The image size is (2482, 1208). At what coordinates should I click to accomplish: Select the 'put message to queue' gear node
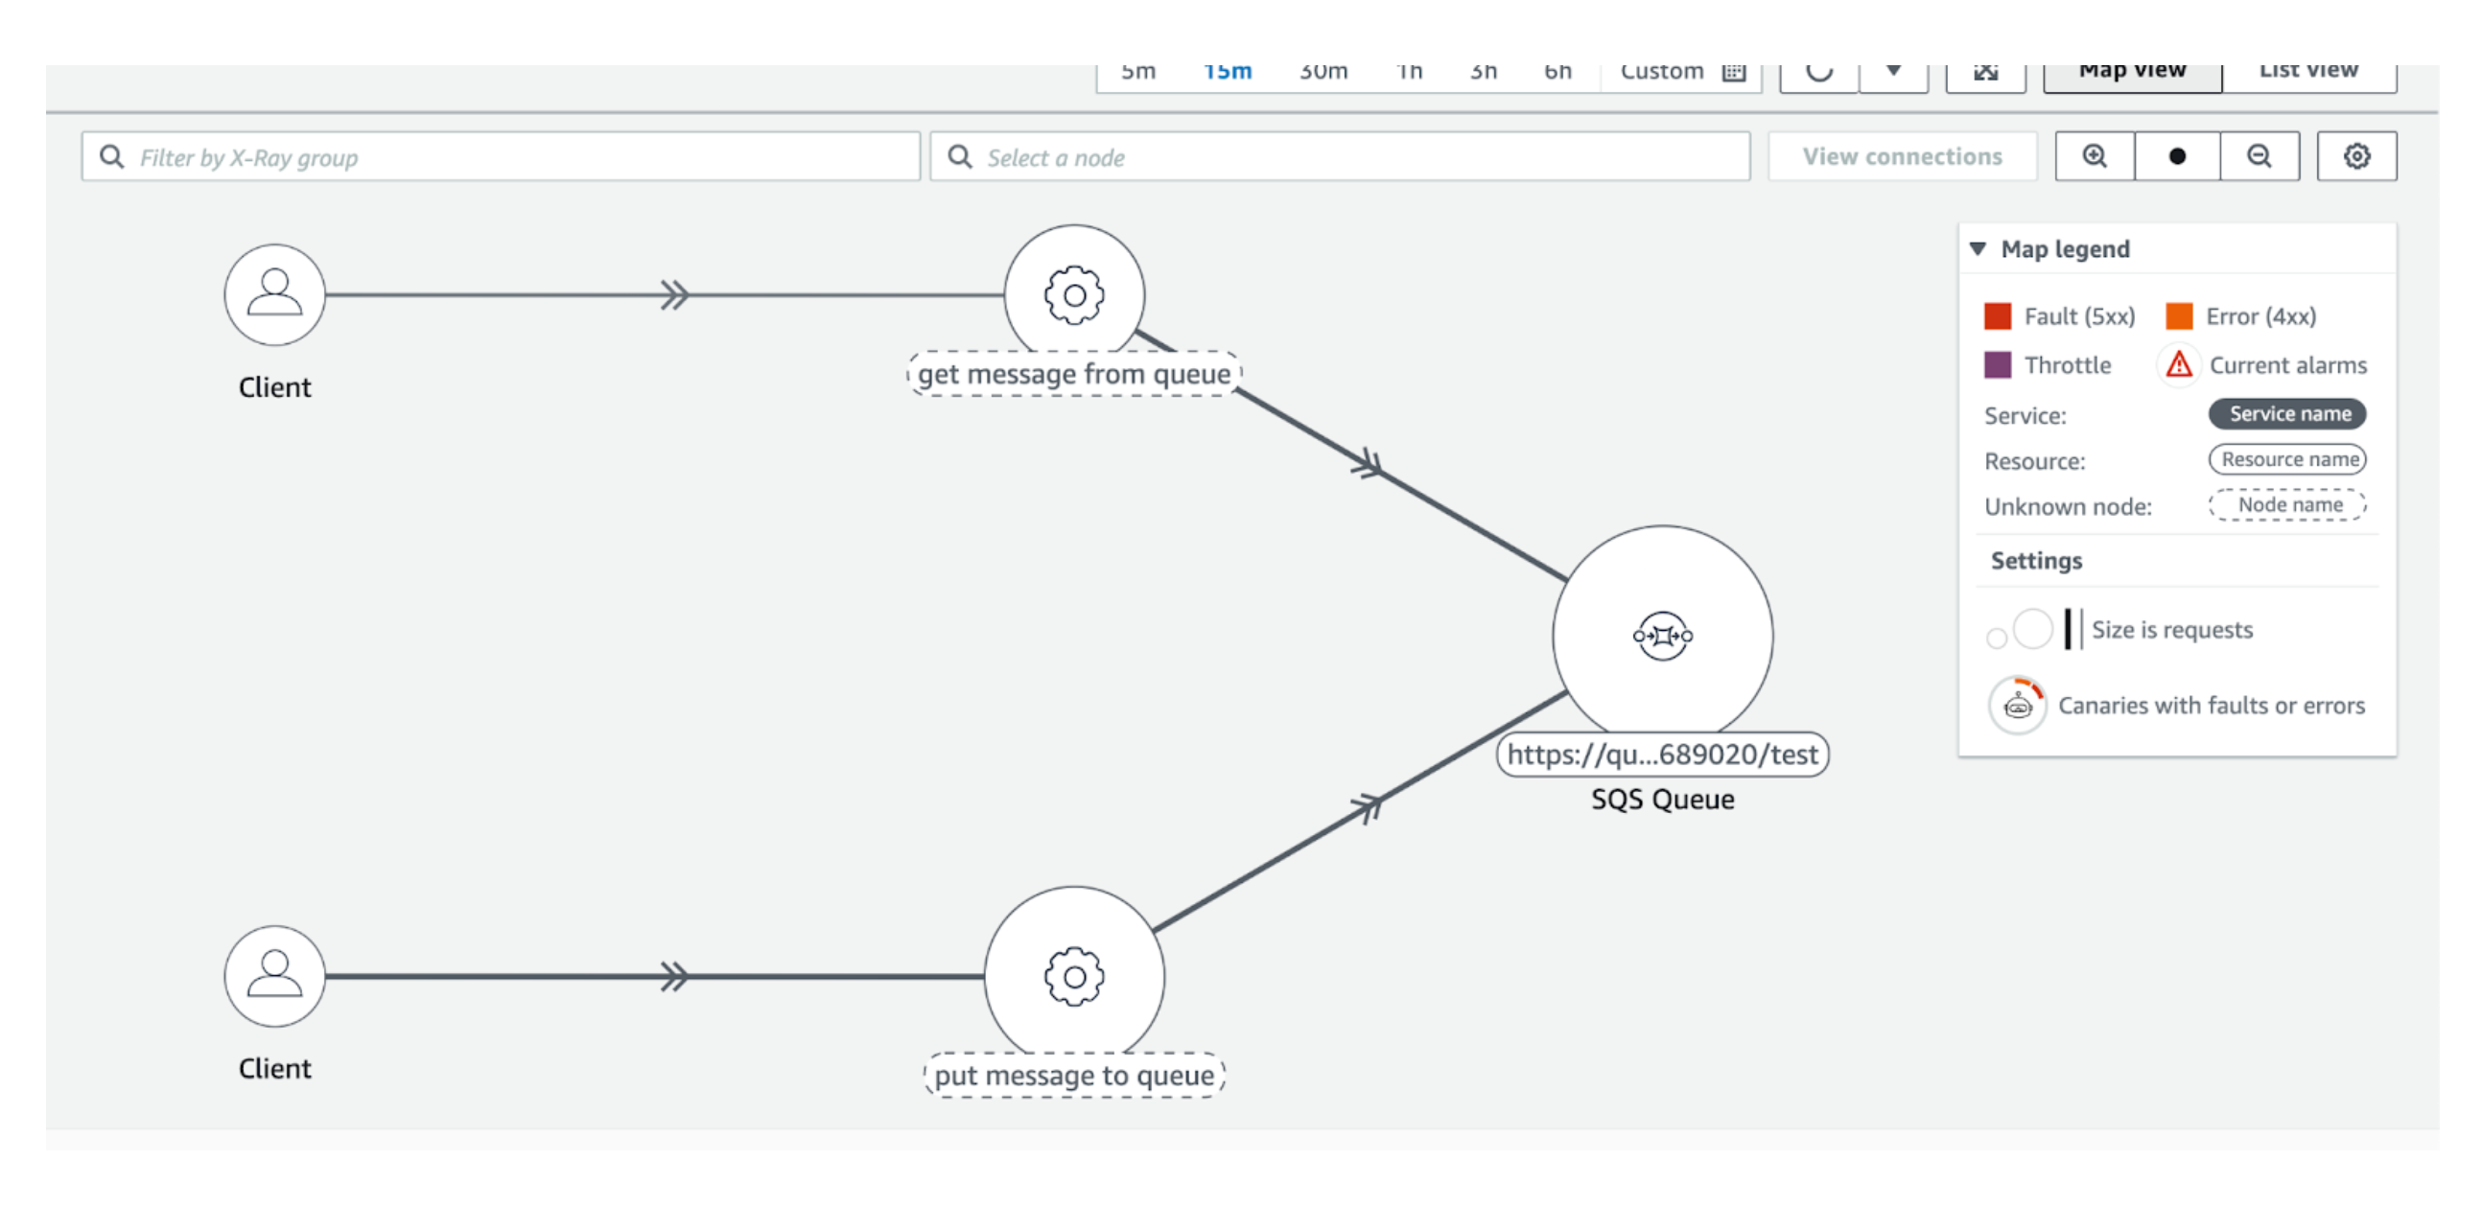point(1073,976)
